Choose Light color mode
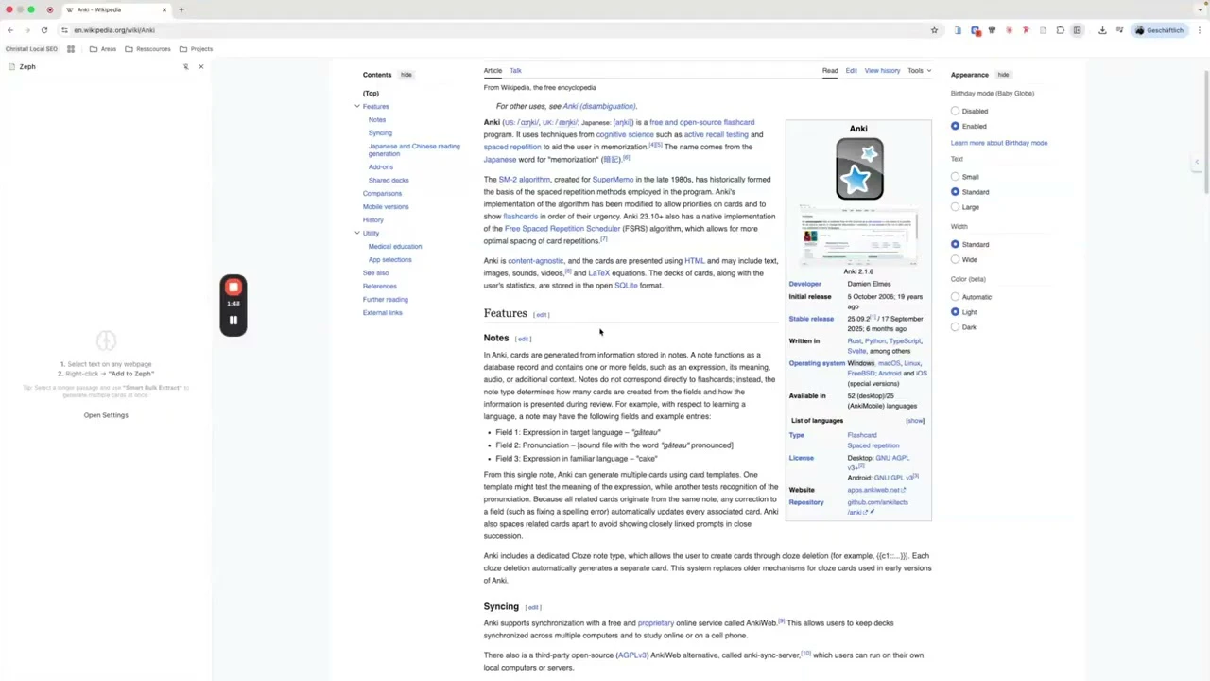The width and height of the screenshot is (1210, 681). 955,312
